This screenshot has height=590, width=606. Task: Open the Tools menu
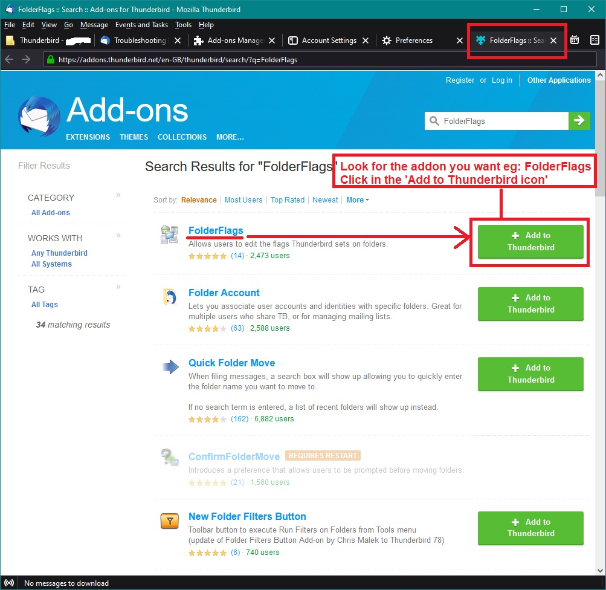tap(183, 25)
